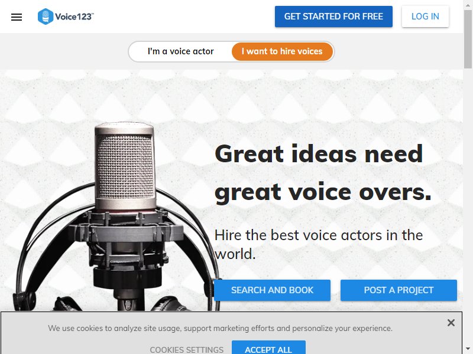
Task: Click POST A PROJECT button
Action: 399,290
